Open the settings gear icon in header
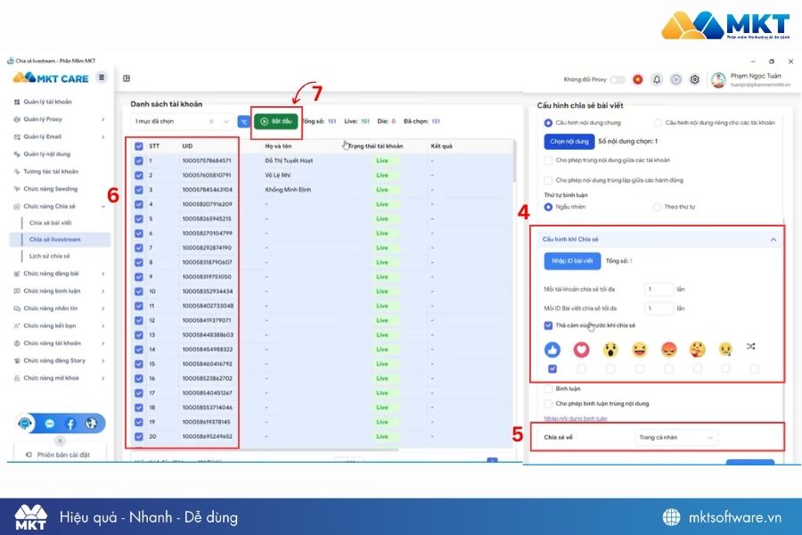Screen dimensions: 802x535 point(694,79)
